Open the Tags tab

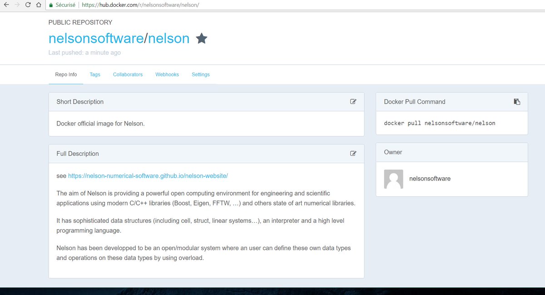pyautogui.click(x=95, y=75)
